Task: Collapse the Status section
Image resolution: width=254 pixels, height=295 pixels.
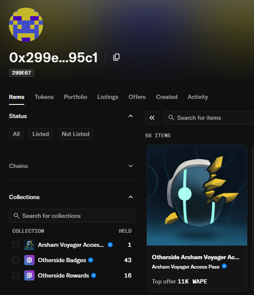Action: (131, 116)
